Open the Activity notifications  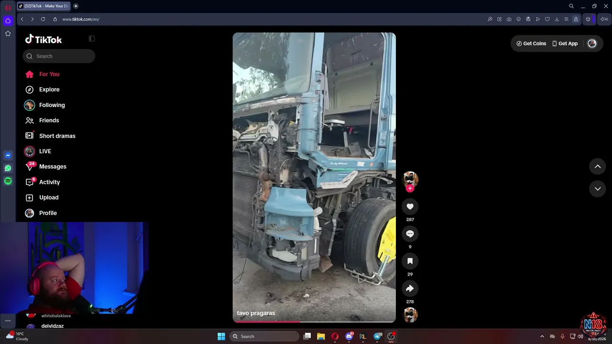pyautogui.click(x=49, y=182)
